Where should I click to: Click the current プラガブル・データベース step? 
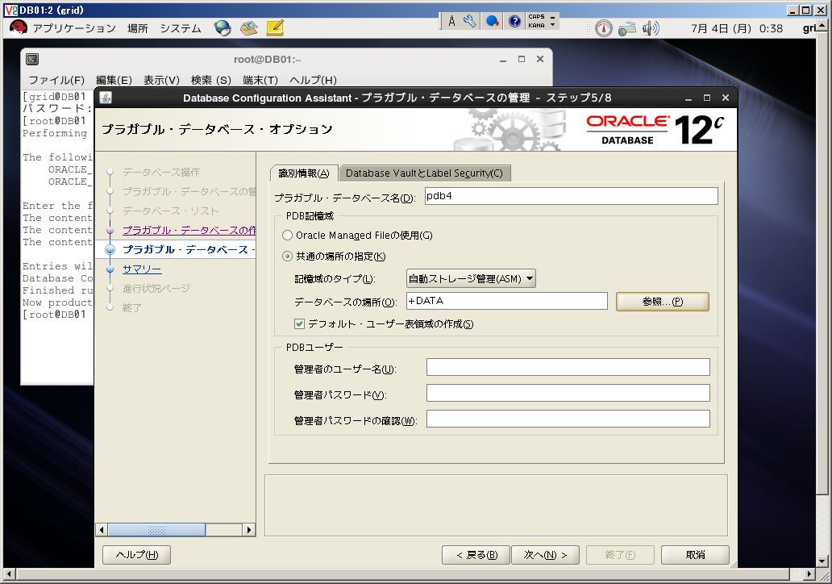tap(189, 249)
